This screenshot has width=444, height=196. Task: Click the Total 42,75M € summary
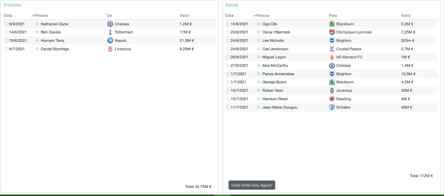(198, 187)
